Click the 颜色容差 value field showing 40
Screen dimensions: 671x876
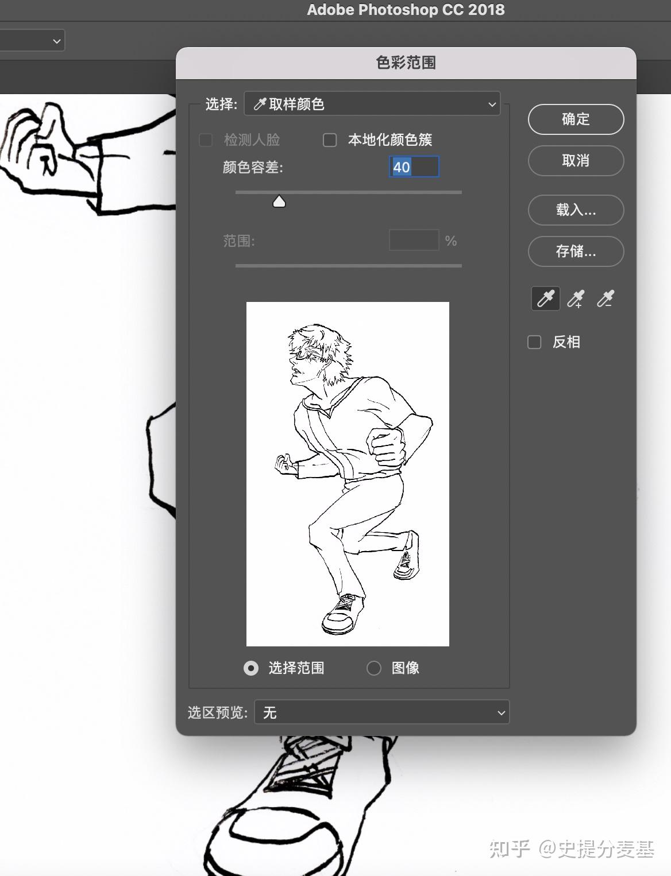pyautogui.click(x=414, y=167)
